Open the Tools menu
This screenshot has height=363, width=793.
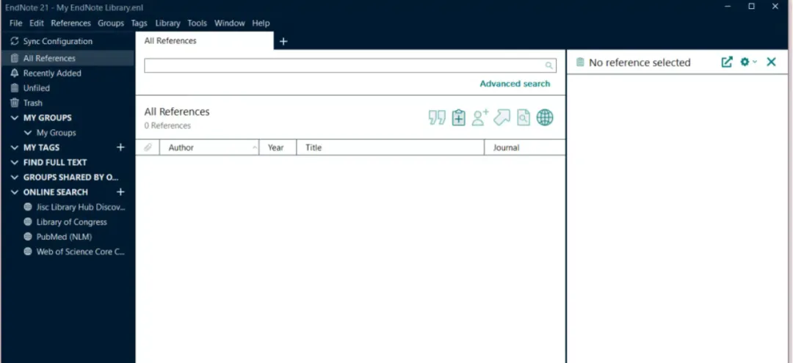pos(198,23)
